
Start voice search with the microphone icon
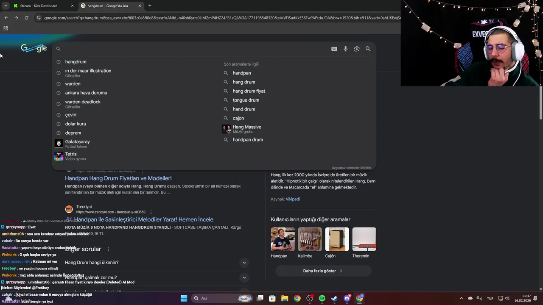click(x=345, y=49)
